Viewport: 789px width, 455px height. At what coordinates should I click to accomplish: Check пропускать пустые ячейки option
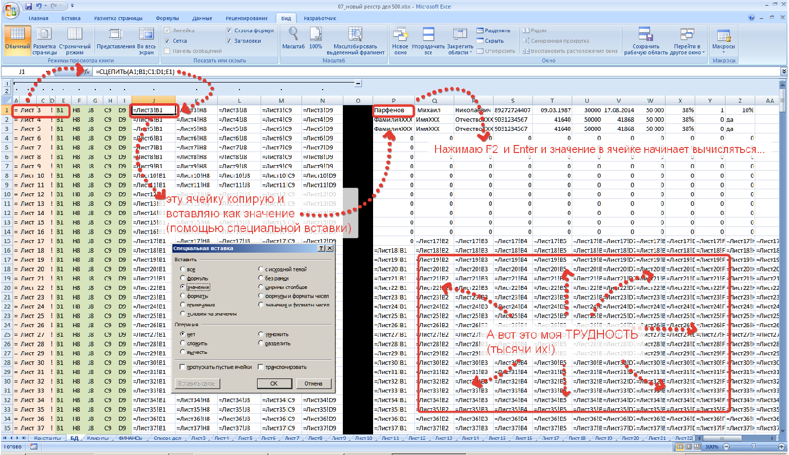coord(183,367)
